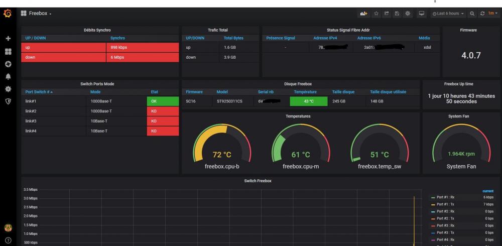Screen dimensions: 502x246
Task: Open Alerting bell icon in the sidebar
Action: pyautogui.click(x=8, y=77)
